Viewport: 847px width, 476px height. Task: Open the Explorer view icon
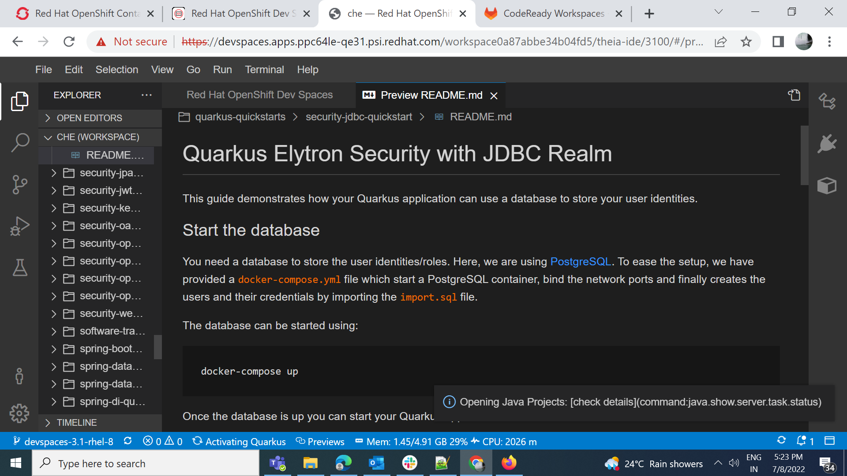(x=19, y=101)
